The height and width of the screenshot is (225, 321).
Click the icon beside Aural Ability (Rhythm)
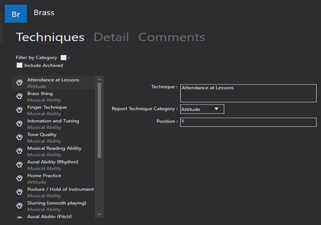click(20, 164)
